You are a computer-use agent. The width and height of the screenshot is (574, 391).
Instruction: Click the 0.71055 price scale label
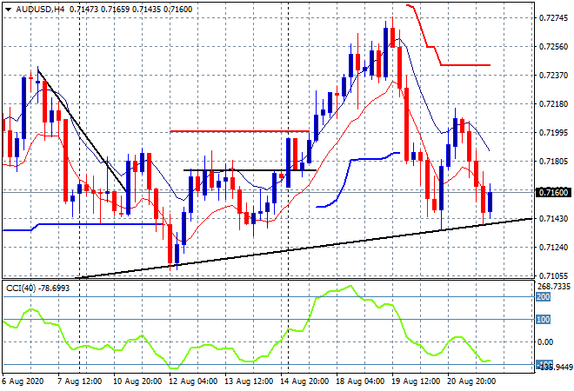click(x=553, y=275)
